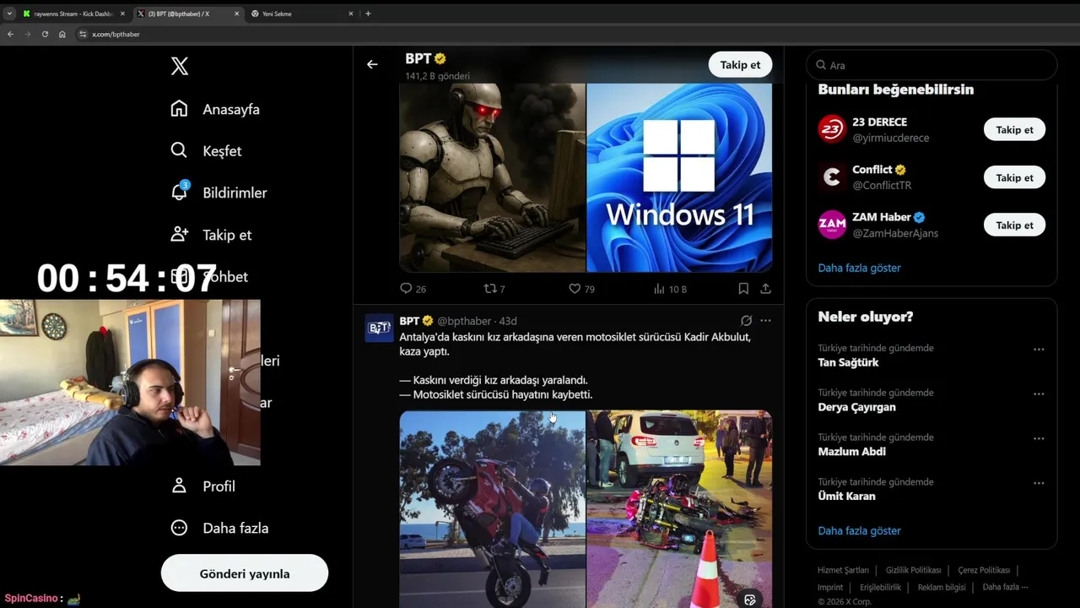
Task: Open options for Ümit Karan trend
Action: (1039, 483)
